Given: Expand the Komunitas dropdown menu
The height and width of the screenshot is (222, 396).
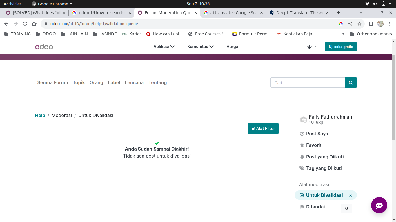Looking at the screenshot, I should click(200, 47).
